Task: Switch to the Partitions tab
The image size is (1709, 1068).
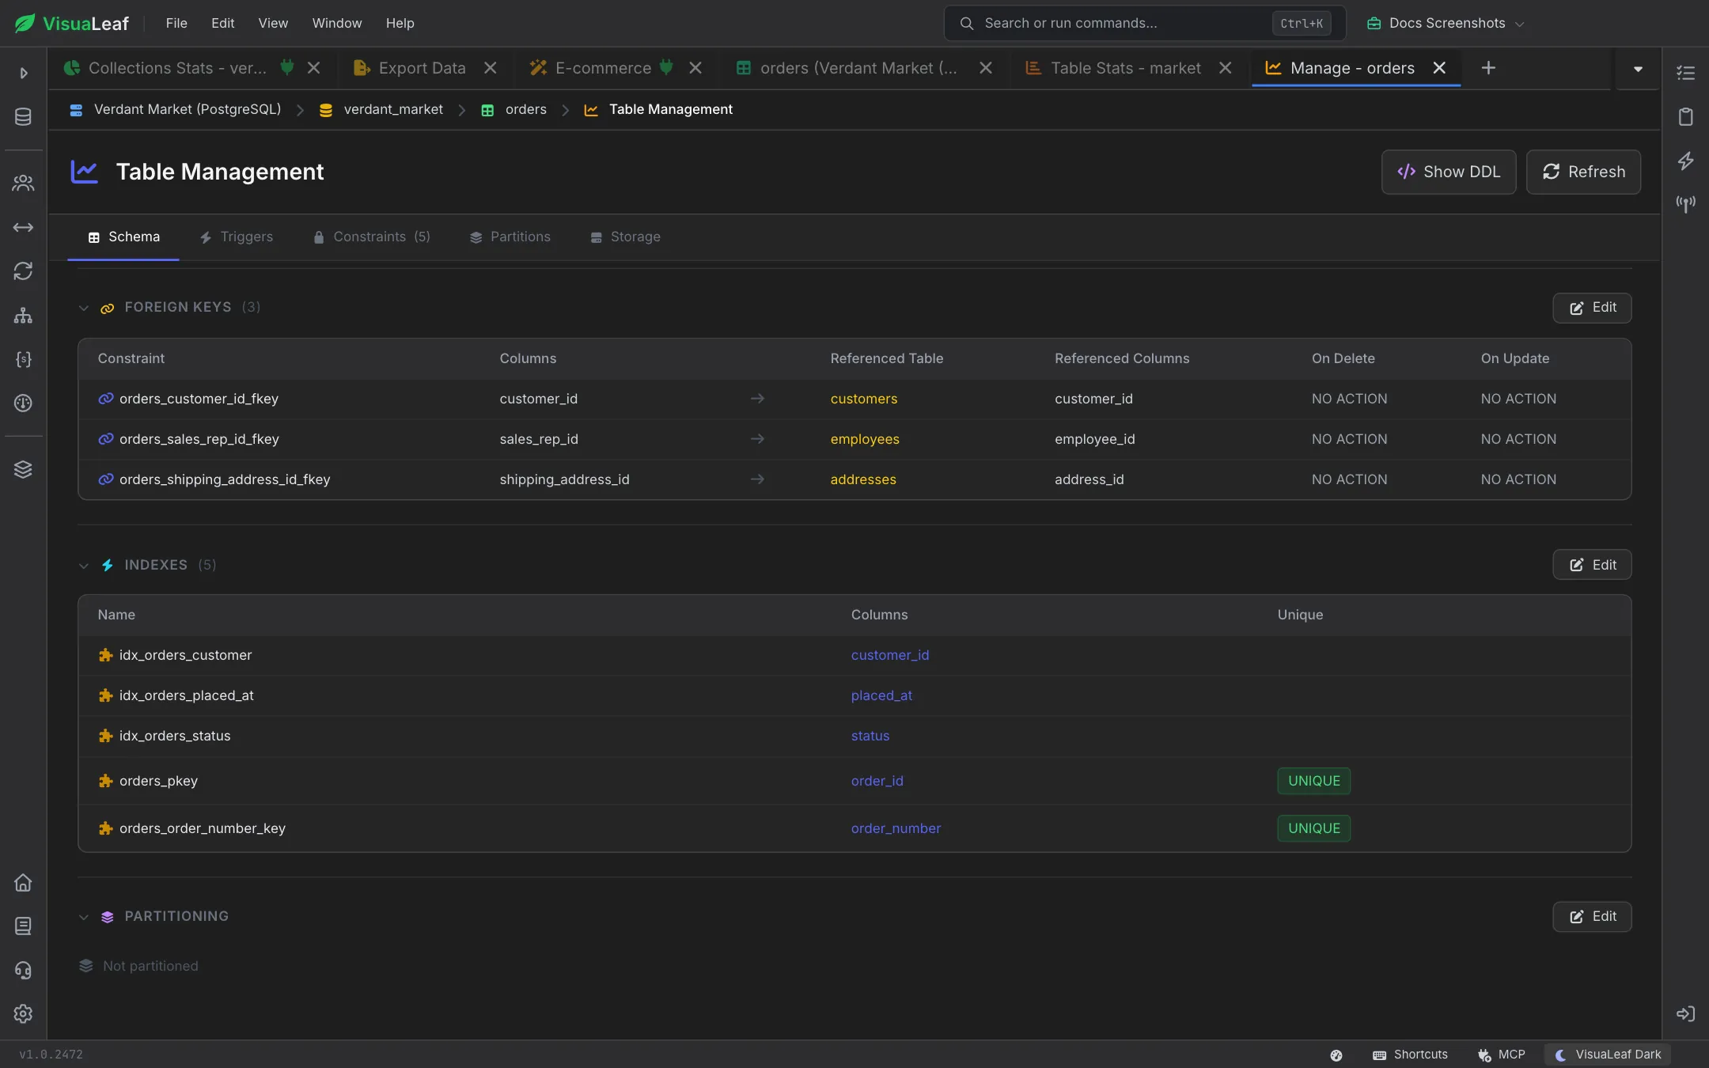Action: point(510,237)
